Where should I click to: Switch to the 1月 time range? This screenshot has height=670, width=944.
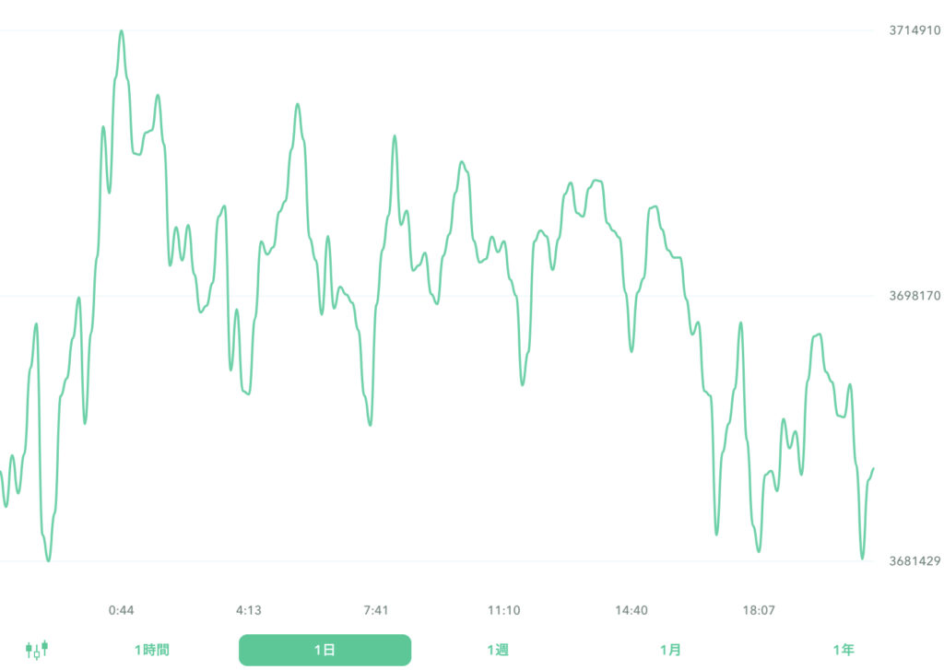point(671,650)
